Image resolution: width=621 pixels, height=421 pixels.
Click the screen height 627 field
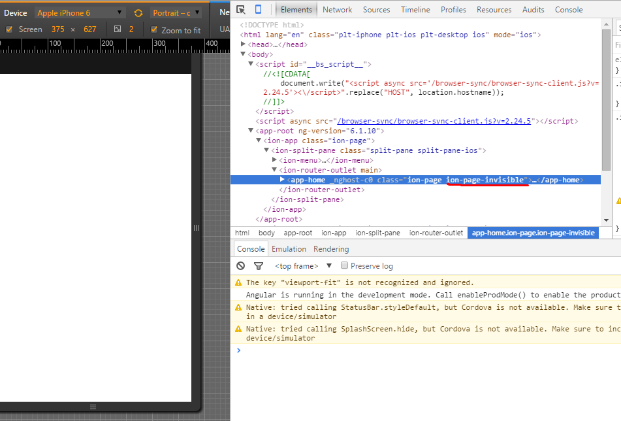tap(90, 29)
